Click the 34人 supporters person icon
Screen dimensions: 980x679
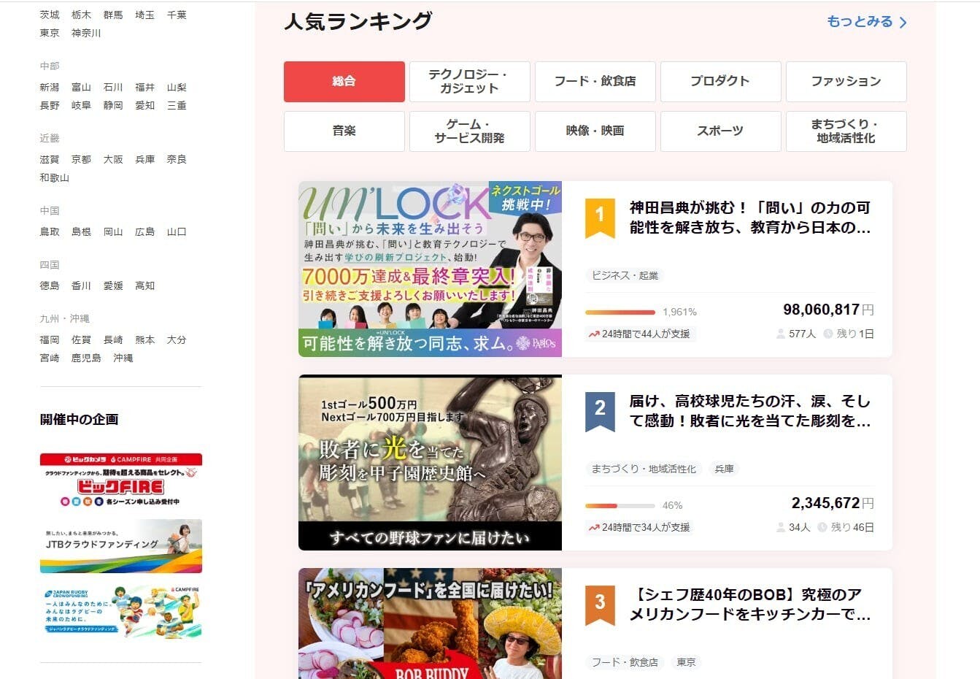point(781,527)
